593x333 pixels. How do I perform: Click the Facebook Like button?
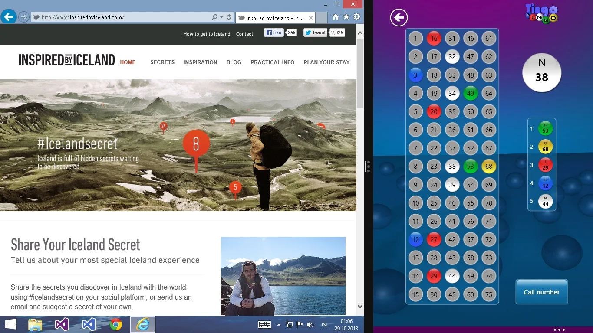[x=274, y=33]
